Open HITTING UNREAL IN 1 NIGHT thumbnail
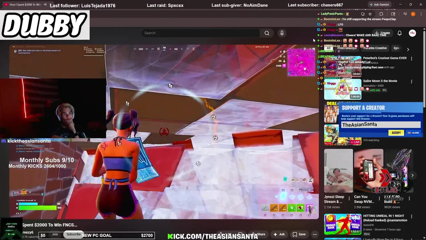Image resolution: width=426 pixels, height=240 pixels. (x=343, y=224)
